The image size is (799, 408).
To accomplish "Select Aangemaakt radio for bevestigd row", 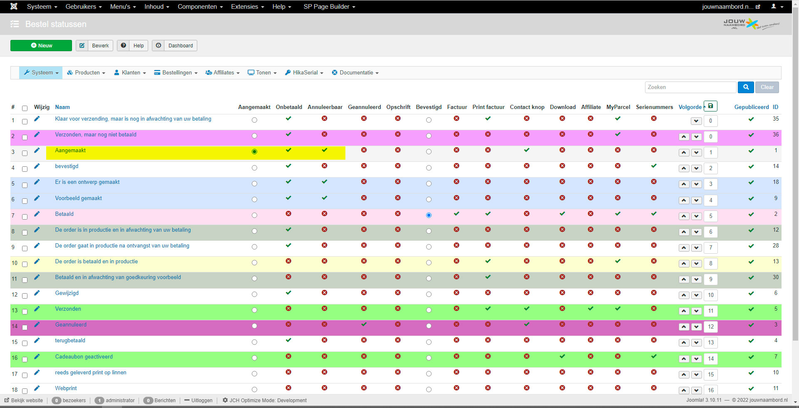I will (x=254, y=168).
